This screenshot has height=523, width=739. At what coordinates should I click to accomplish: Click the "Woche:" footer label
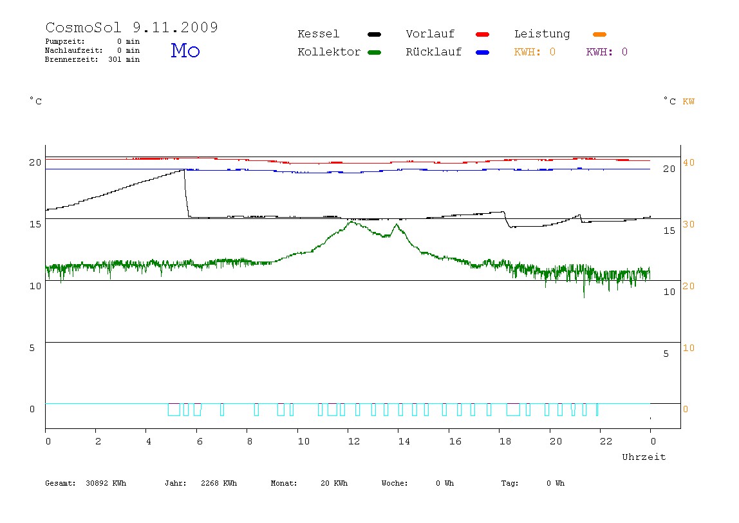pos(395,483)
